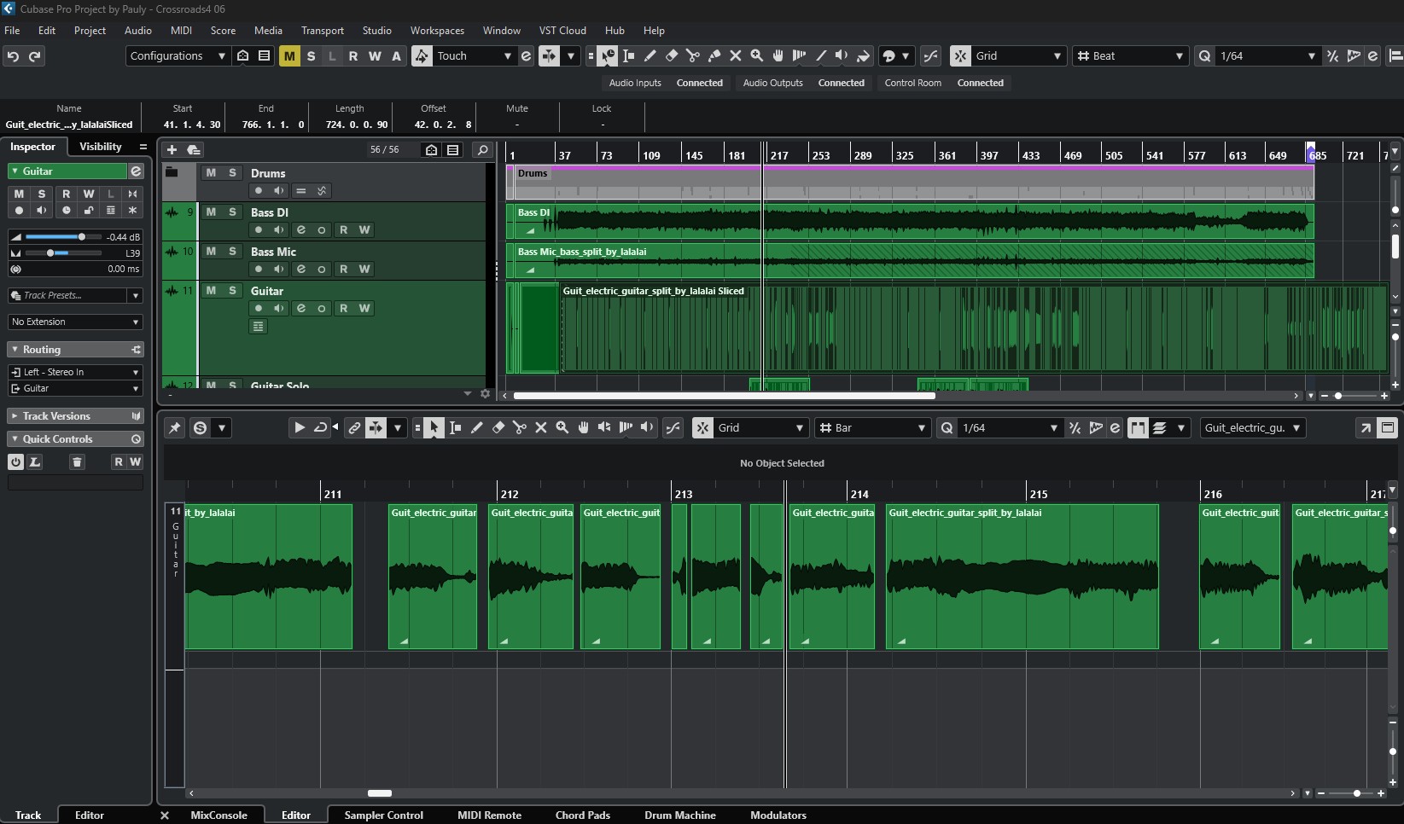Image resolution: width=1404 pixels, height=824 pixels.
Task: Click Control Room connection label
Action: (913, 83)
